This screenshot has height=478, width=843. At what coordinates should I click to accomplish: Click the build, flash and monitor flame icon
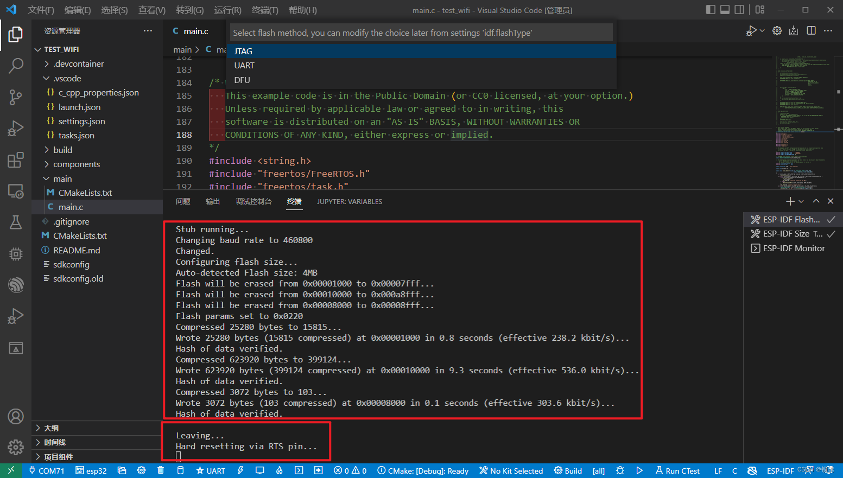[279, 470]
